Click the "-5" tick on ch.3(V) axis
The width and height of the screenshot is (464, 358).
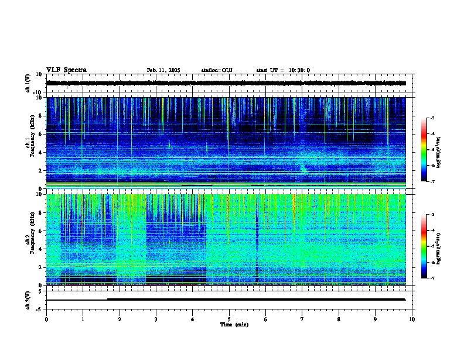[39, 309]
